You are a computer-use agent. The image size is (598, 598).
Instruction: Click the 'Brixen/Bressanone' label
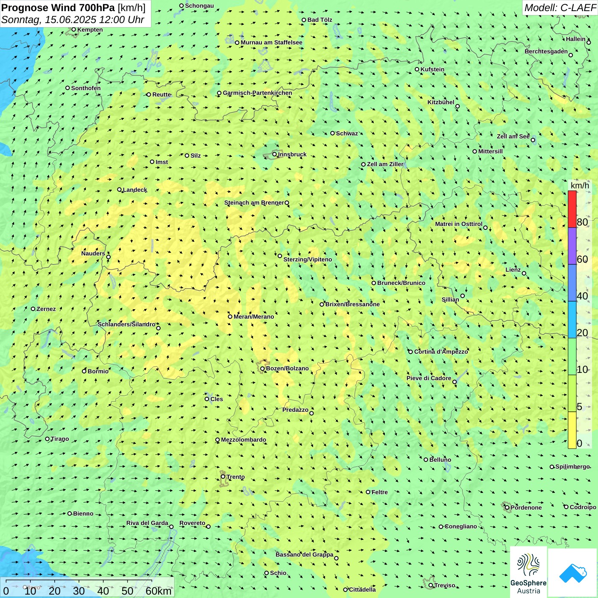[x=352, y=304]
